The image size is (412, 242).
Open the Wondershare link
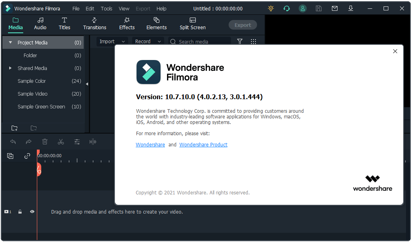pyautogui.click(x=150, y=145)
